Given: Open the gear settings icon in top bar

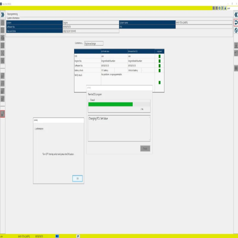Looking at the screenshot, I should click(219, 8).
